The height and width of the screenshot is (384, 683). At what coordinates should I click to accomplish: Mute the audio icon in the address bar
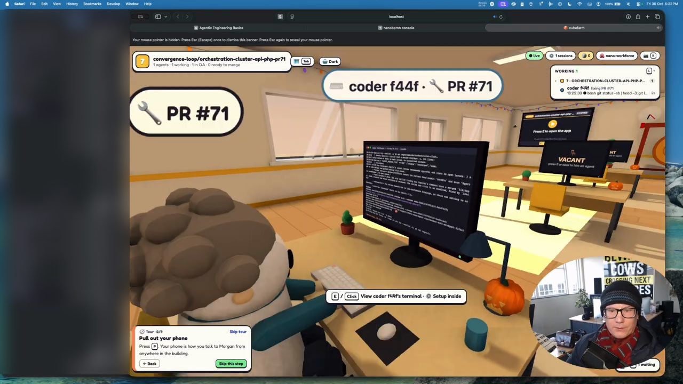pyautogui.click(x=494, y=17)
